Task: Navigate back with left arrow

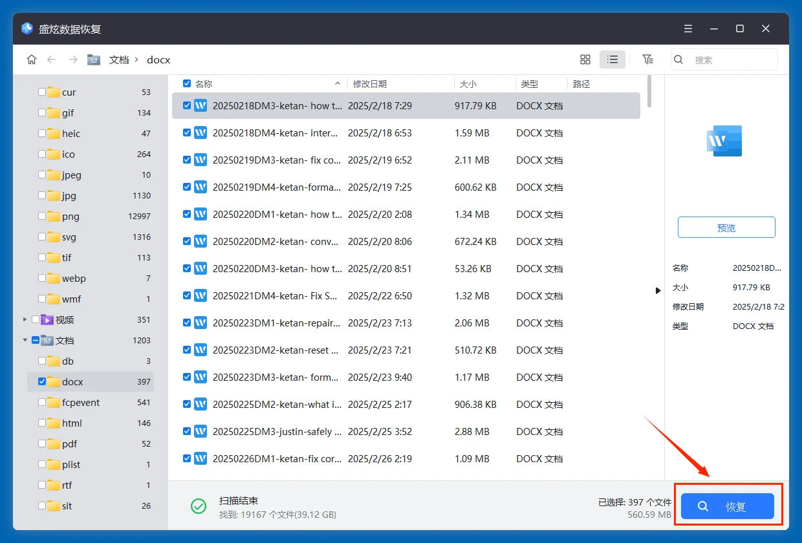Action: click(x=52, y=59)
